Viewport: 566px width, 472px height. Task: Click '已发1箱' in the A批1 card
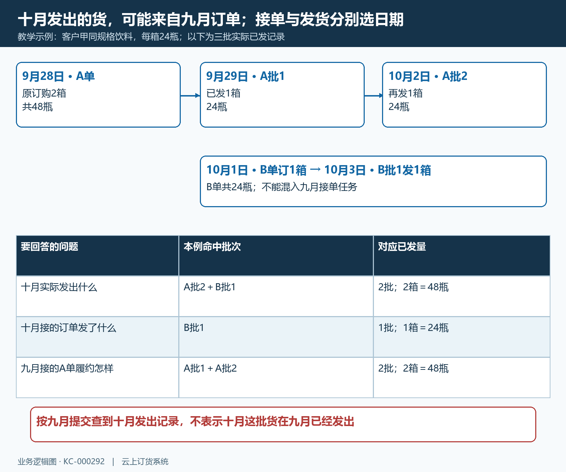[x=224, y=93]
